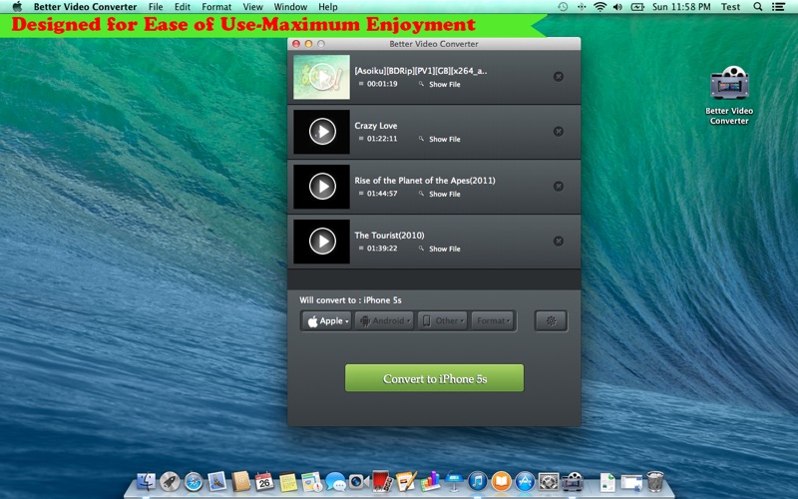This screenshot has width=798, height=499.
Task: Open Photo Booth in the dock
Action: (x=383, y=481)
